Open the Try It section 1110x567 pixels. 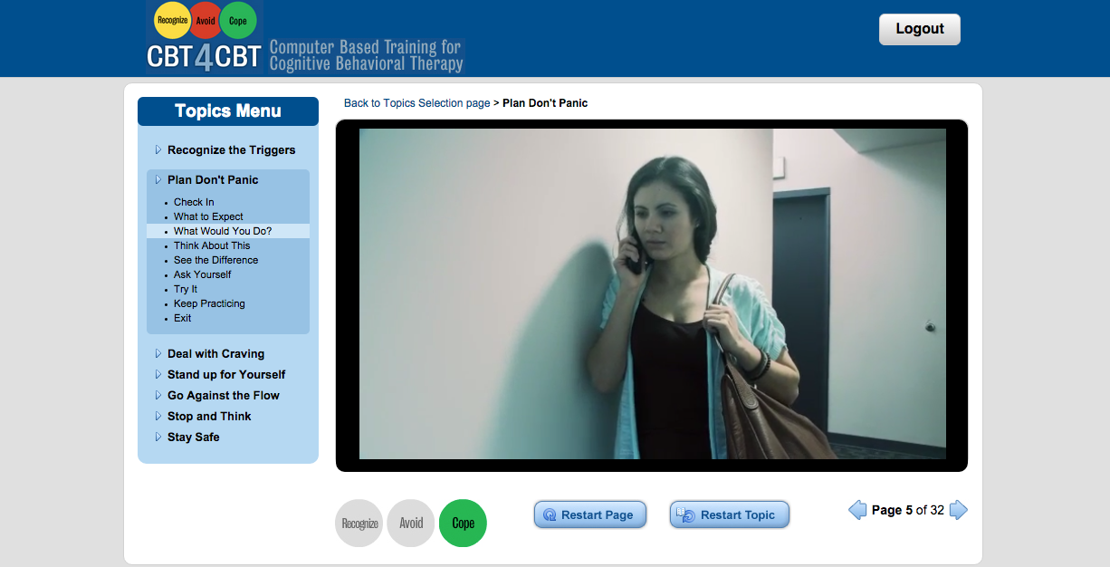tap(186, 289)
